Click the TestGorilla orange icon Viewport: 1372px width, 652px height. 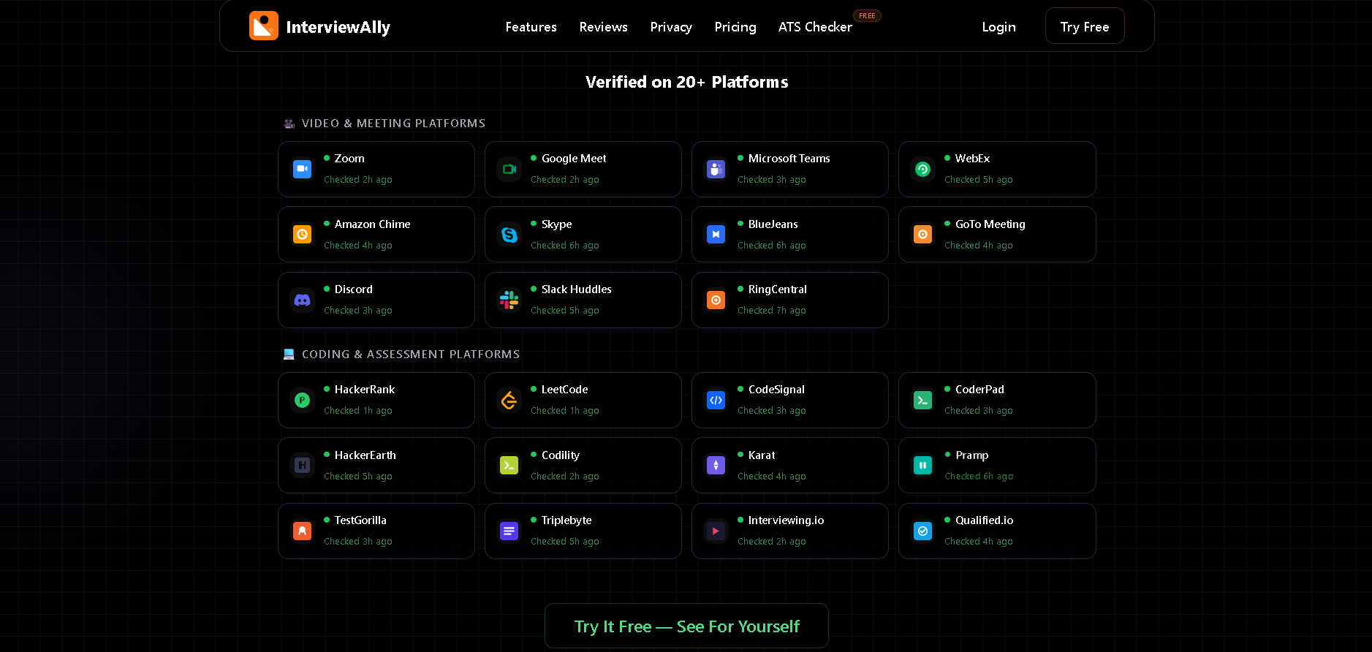coord(302,531)
